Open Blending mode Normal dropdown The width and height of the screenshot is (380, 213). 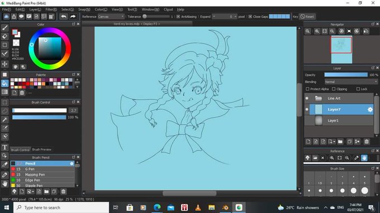click(351, 82)
